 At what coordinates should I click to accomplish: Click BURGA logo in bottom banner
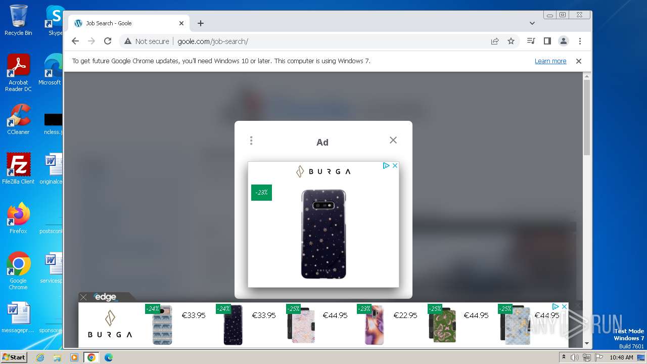coord(110,325)
